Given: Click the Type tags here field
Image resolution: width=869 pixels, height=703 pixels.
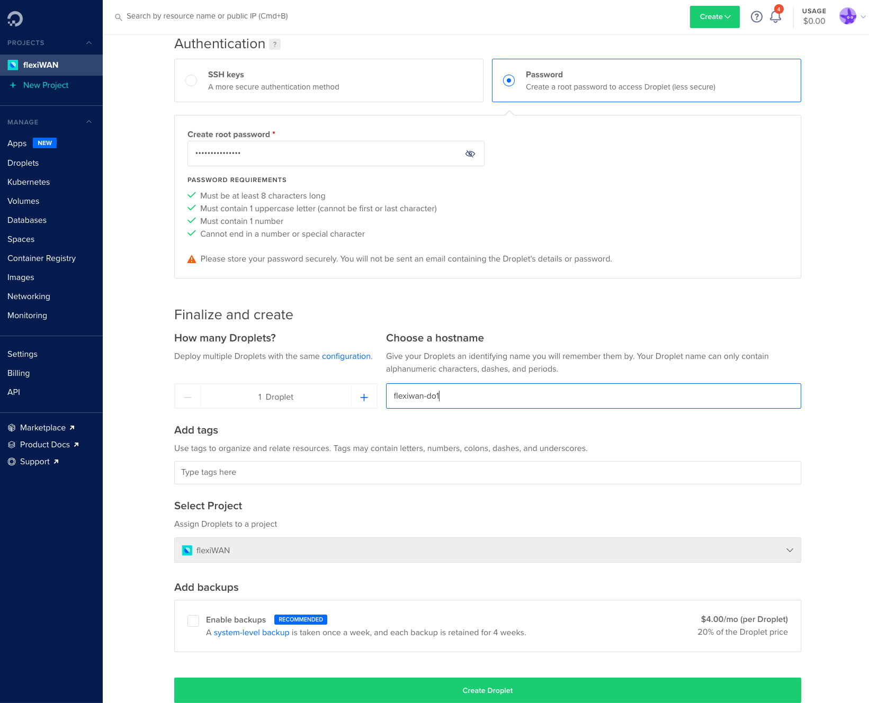Looking at the screenshot, I should (488, 473).
